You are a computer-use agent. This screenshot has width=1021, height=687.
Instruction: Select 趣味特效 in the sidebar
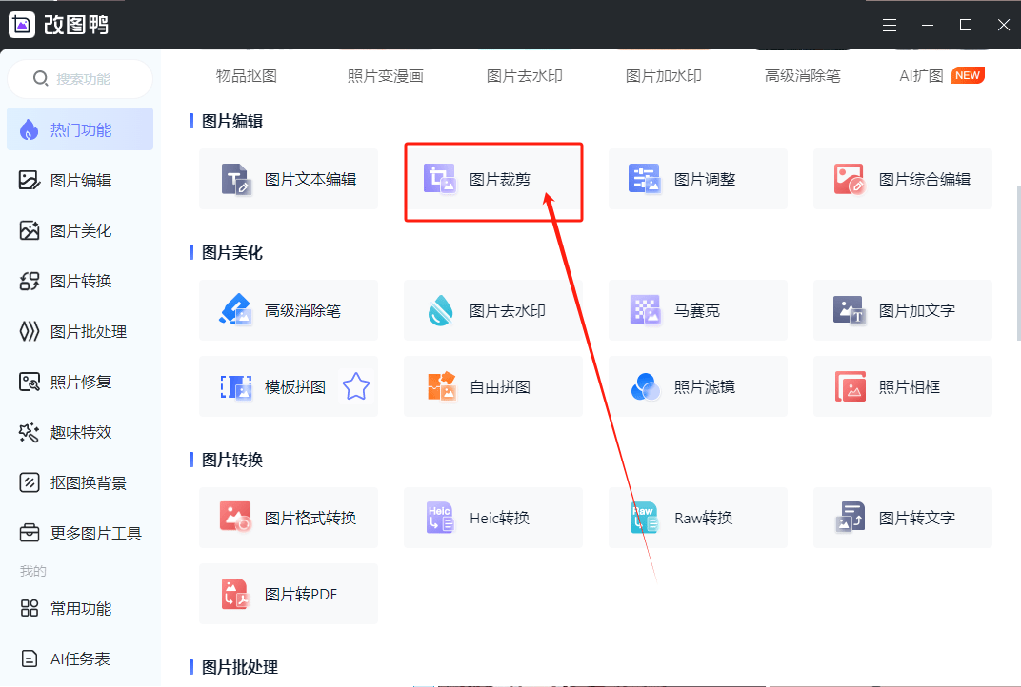click(x=80, y=433)
